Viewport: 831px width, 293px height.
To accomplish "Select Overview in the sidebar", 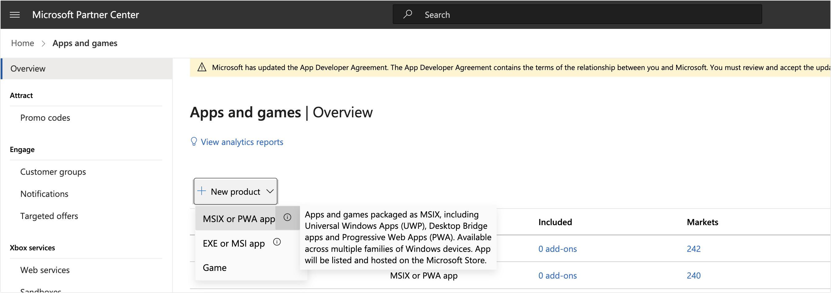I will 86,69.
